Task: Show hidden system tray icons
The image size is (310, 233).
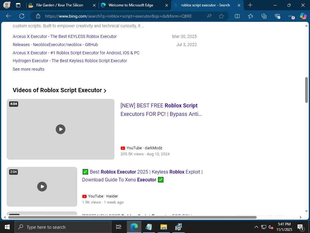Action: (256, 227)
